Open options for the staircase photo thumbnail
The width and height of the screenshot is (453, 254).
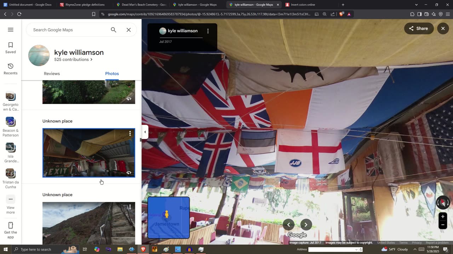(130, 207)
